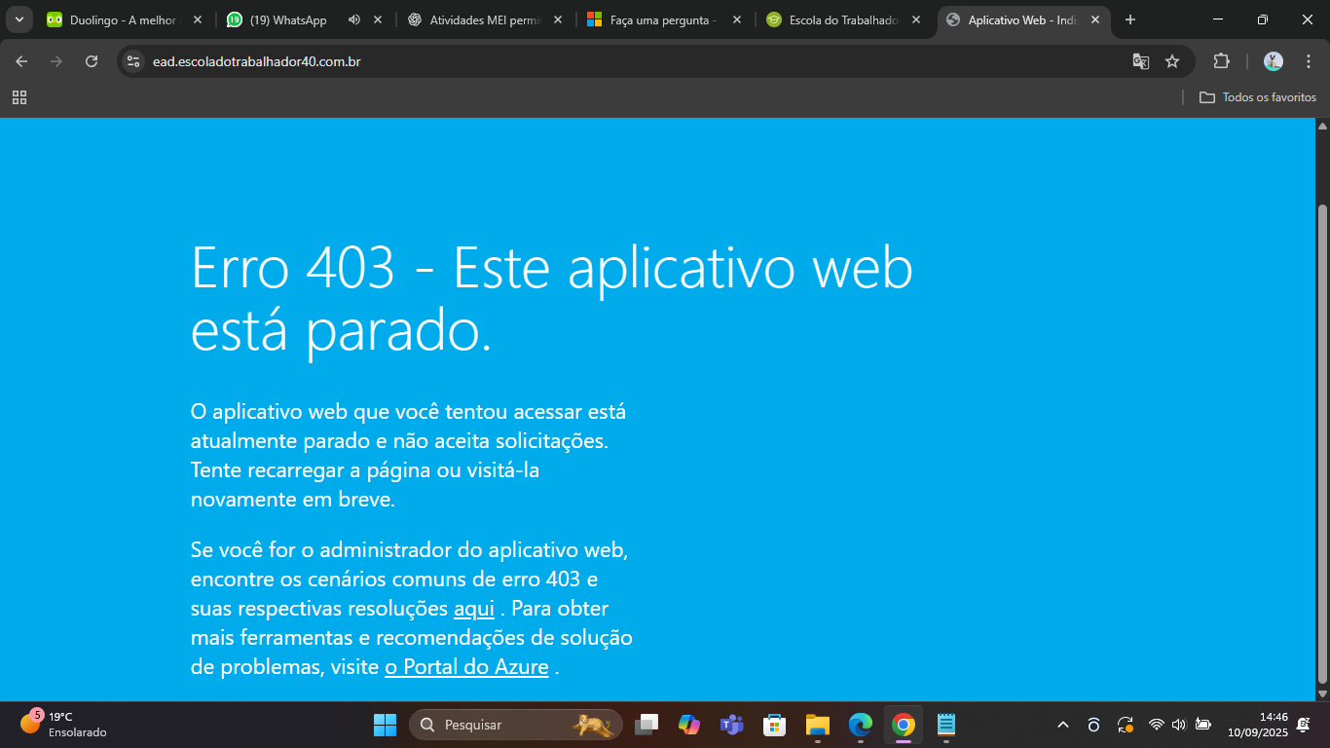This screenshot has width=1330, height=748.
Task: Open site information icon in address bar
Action: pyautogui.click(x=134, y=61)
